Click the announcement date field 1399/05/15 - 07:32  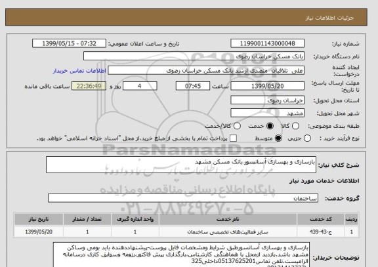click(69, 43)
